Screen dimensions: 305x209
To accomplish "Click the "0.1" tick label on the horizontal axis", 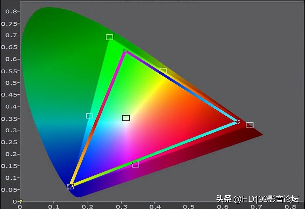I will (54, 207).
